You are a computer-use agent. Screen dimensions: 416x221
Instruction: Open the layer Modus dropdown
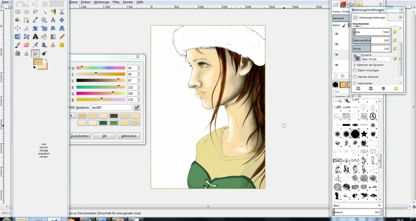[x=341, y=12]
